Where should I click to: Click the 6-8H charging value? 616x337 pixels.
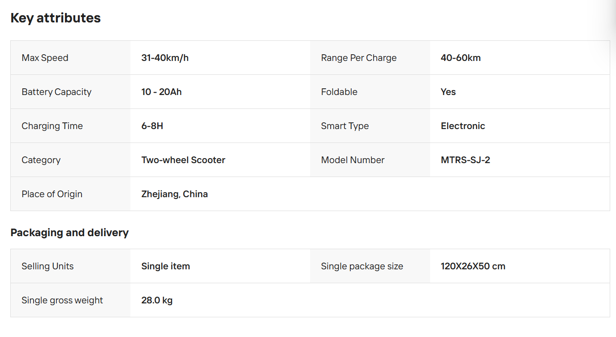152,126
